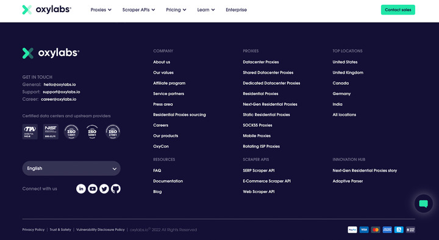This screenshot has width=439, height=240.
Task: Click the American Express payment icon
Action: click(x=387, y=230)
